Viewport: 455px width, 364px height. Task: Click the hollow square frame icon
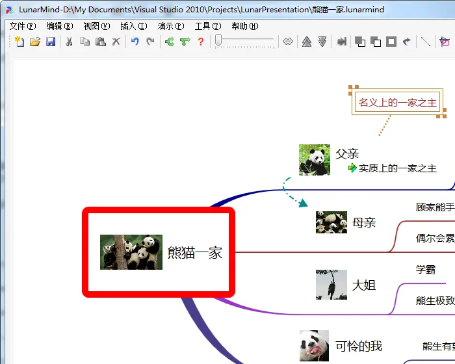391,42
